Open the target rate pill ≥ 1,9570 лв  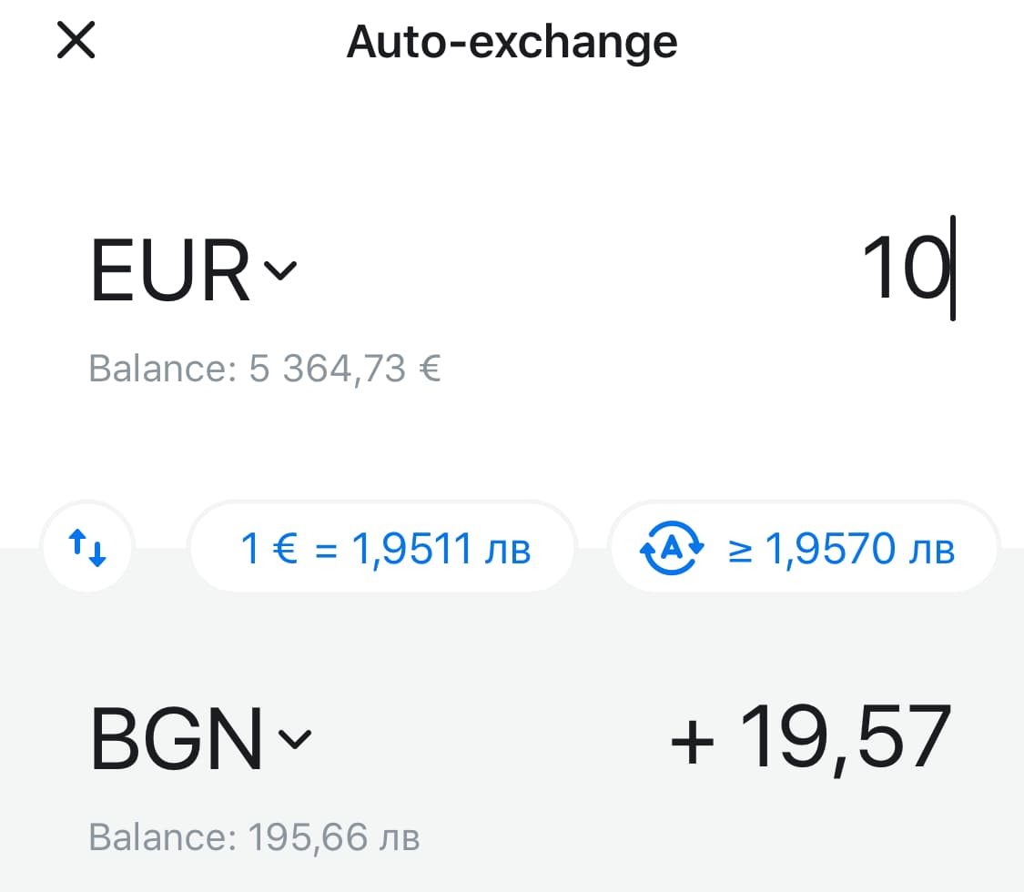tap(804, 547)
